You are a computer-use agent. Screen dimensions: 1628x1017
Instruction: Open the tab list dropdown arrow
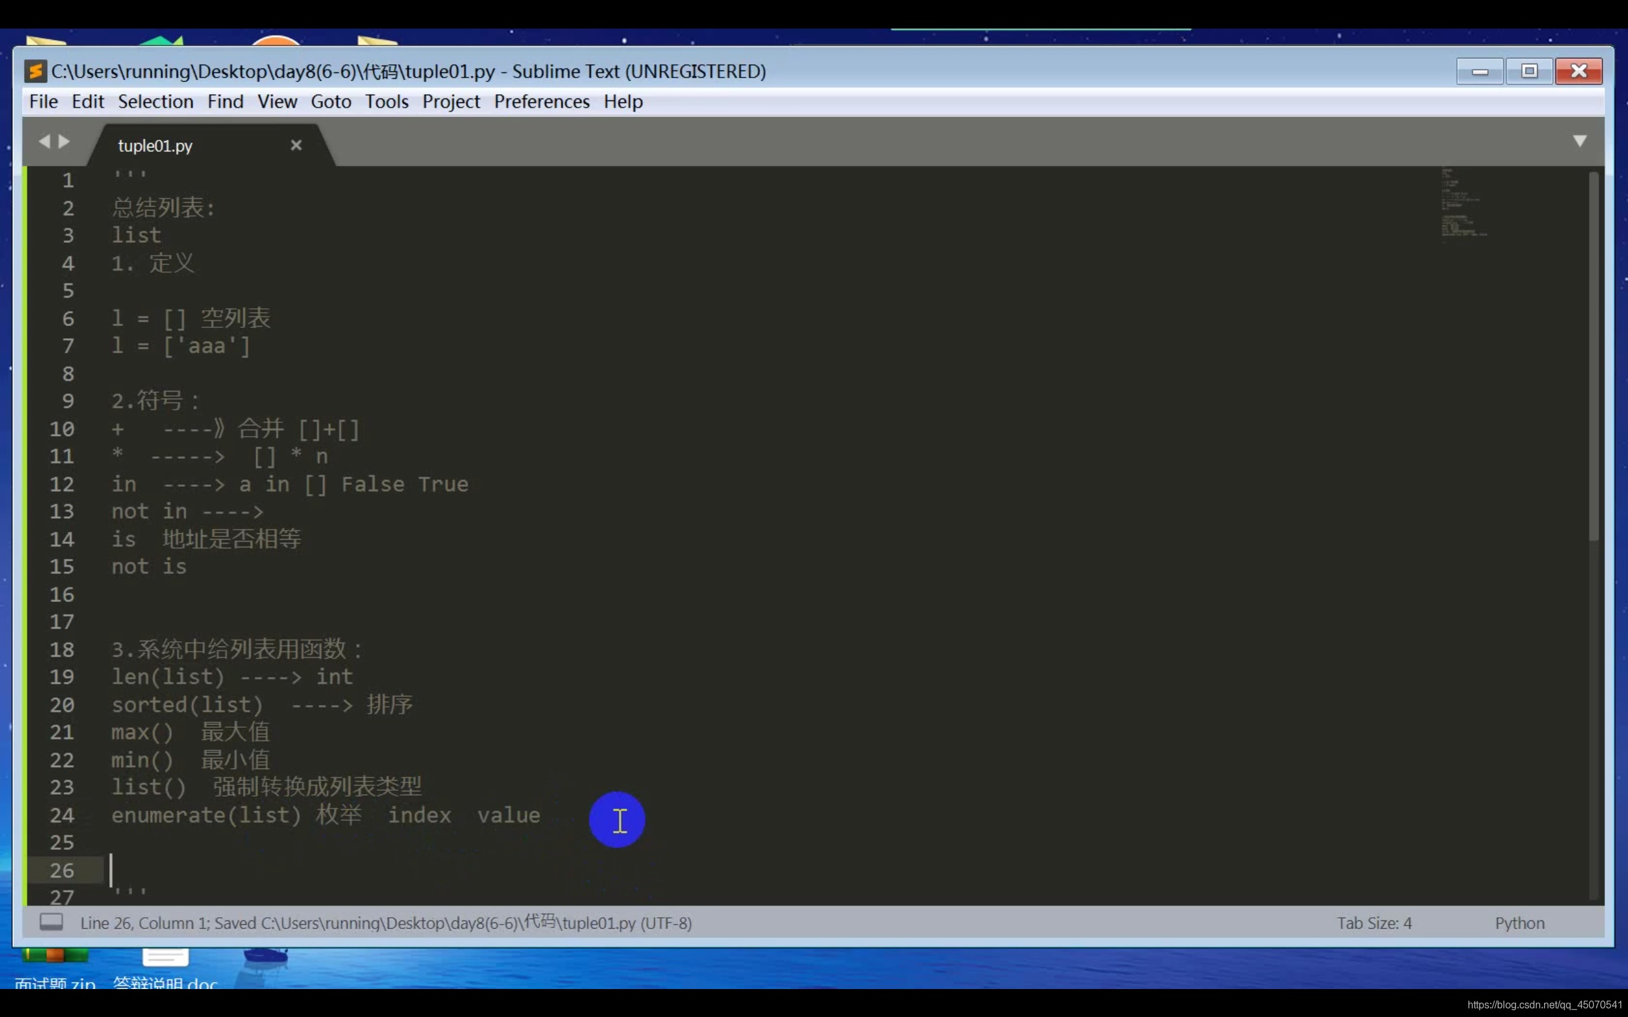[x=1580, y=140]
